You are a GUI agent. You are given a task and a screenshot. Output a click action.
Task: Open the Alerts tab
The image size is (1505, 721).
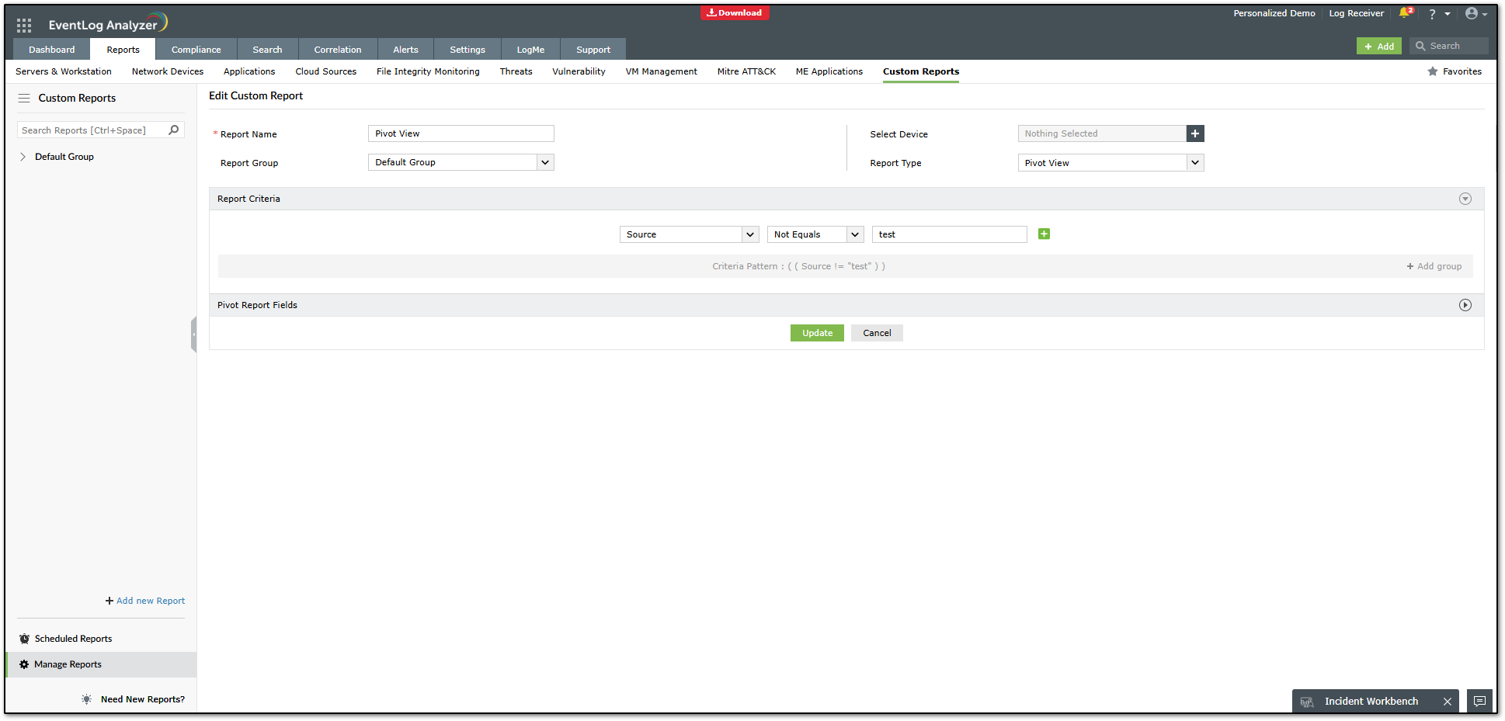(405, 50)
